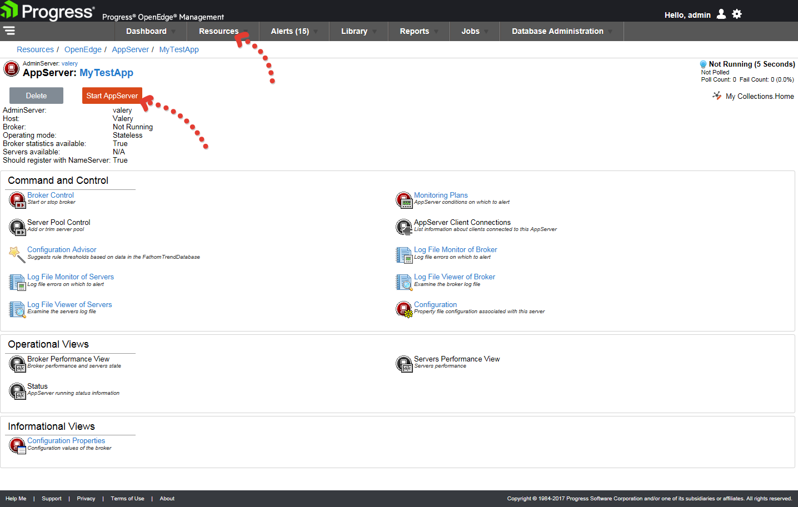Open the Broker Control link
Image resolution: width=798 pixels, height=507 pixels.
pos(51,195)
